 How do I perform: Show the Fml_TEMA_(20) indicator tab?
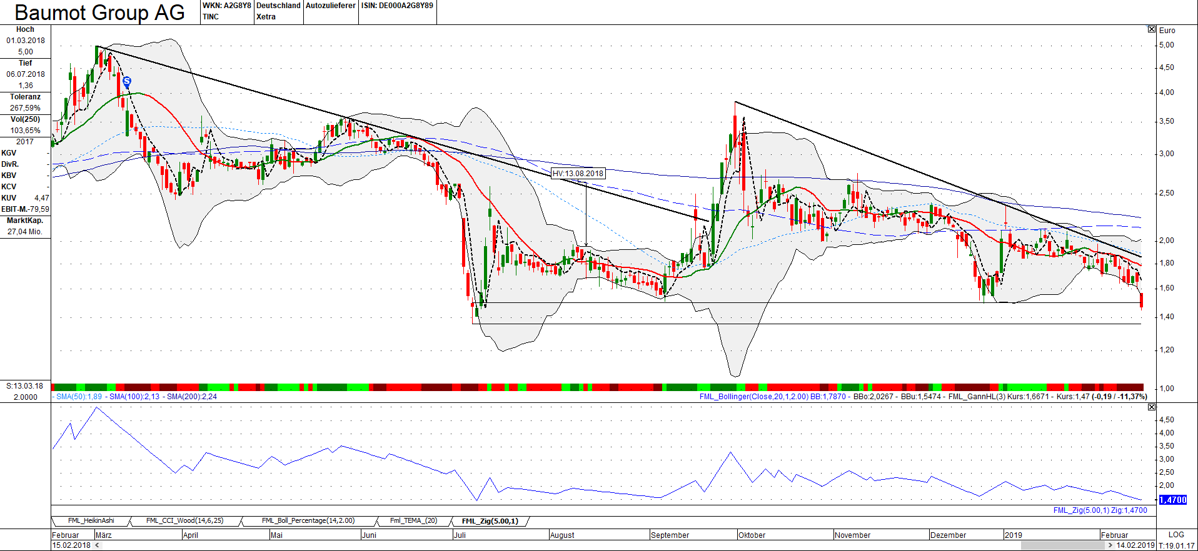(x=413, y=521)
